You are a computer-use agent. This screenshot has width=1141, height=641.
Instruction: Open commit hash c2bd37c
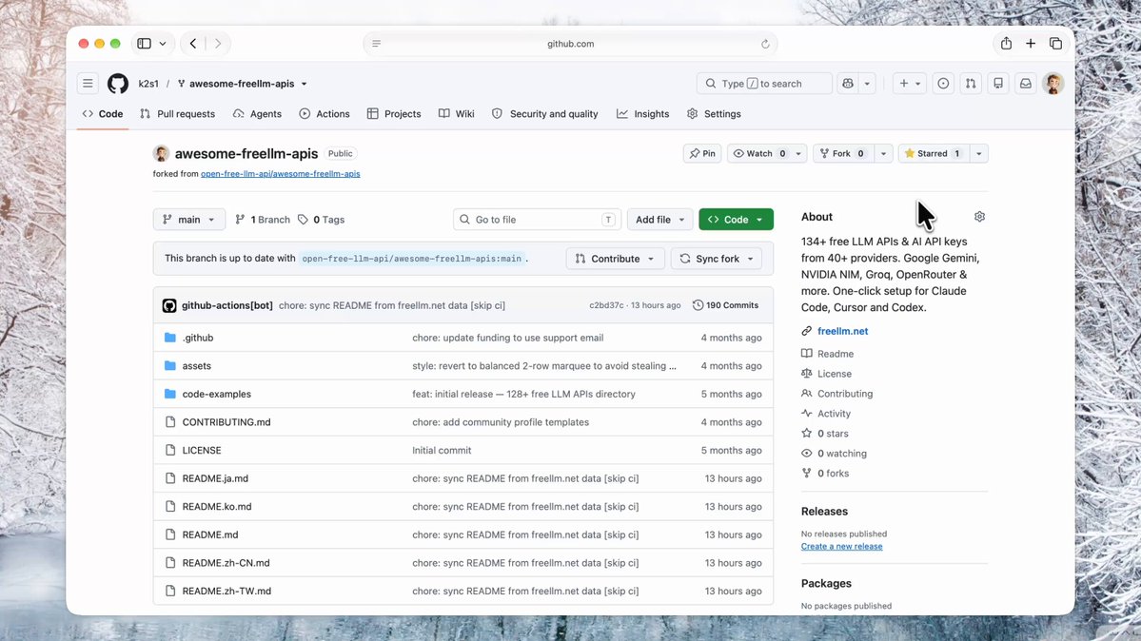[606, 305]
